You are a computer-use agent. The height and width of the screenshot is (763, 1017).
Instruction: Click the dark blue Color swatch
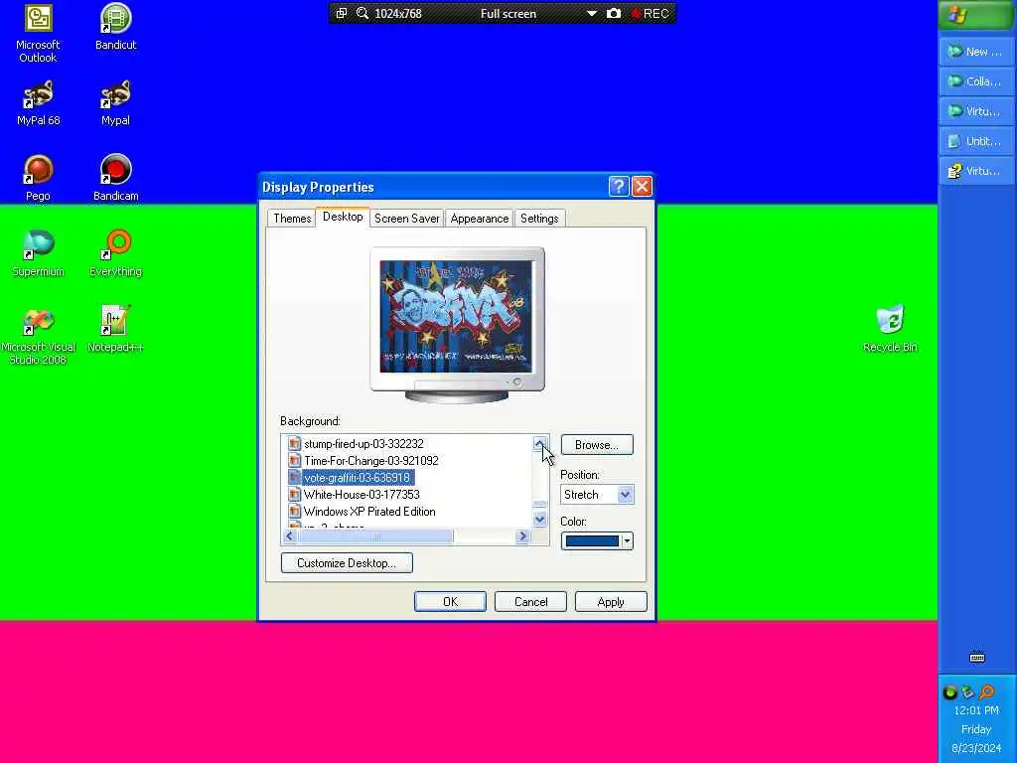coord(592,541)
